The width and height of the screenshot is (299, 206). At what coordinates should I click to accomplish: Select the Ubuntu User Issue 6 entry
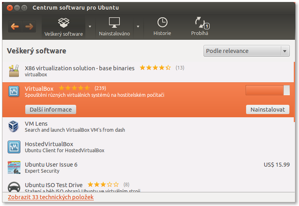coord(148,167)
